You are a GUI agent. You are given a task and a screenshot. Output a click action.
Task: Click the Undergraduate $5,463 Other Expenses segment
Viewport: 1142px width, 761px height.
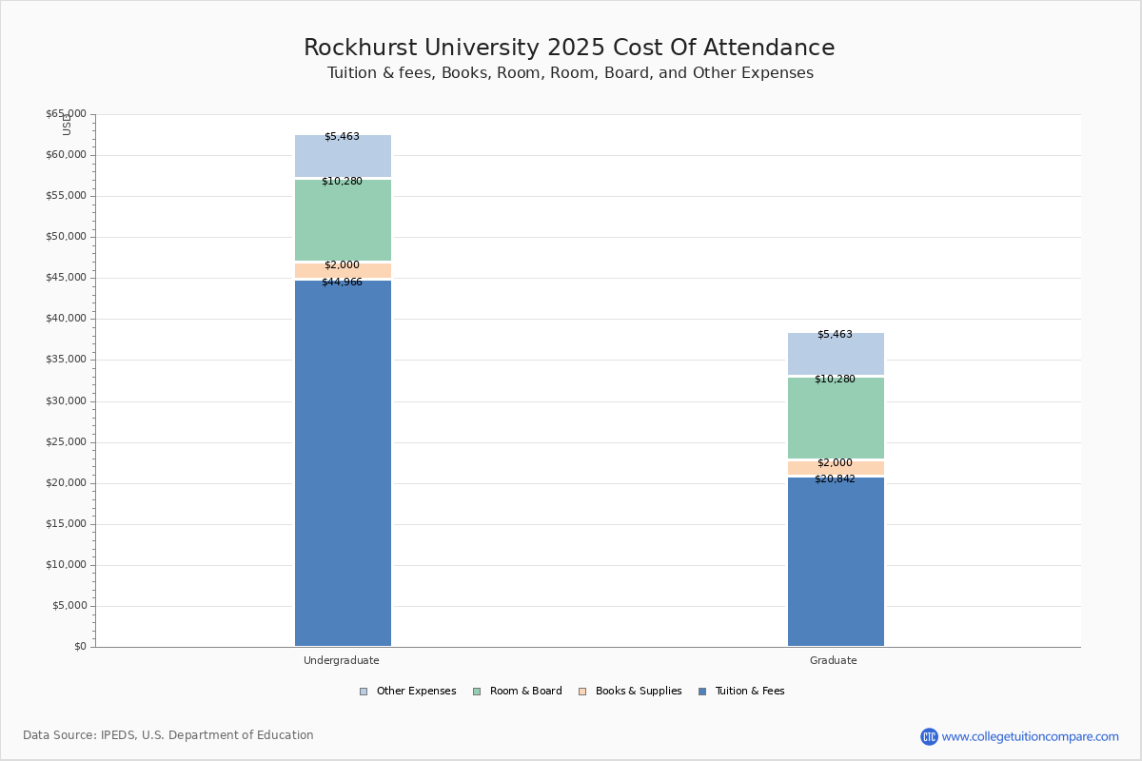343,157
